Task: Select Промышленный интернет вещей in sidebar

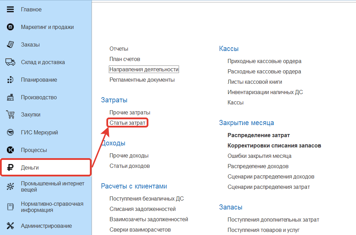Action: (x=52, y=186)
